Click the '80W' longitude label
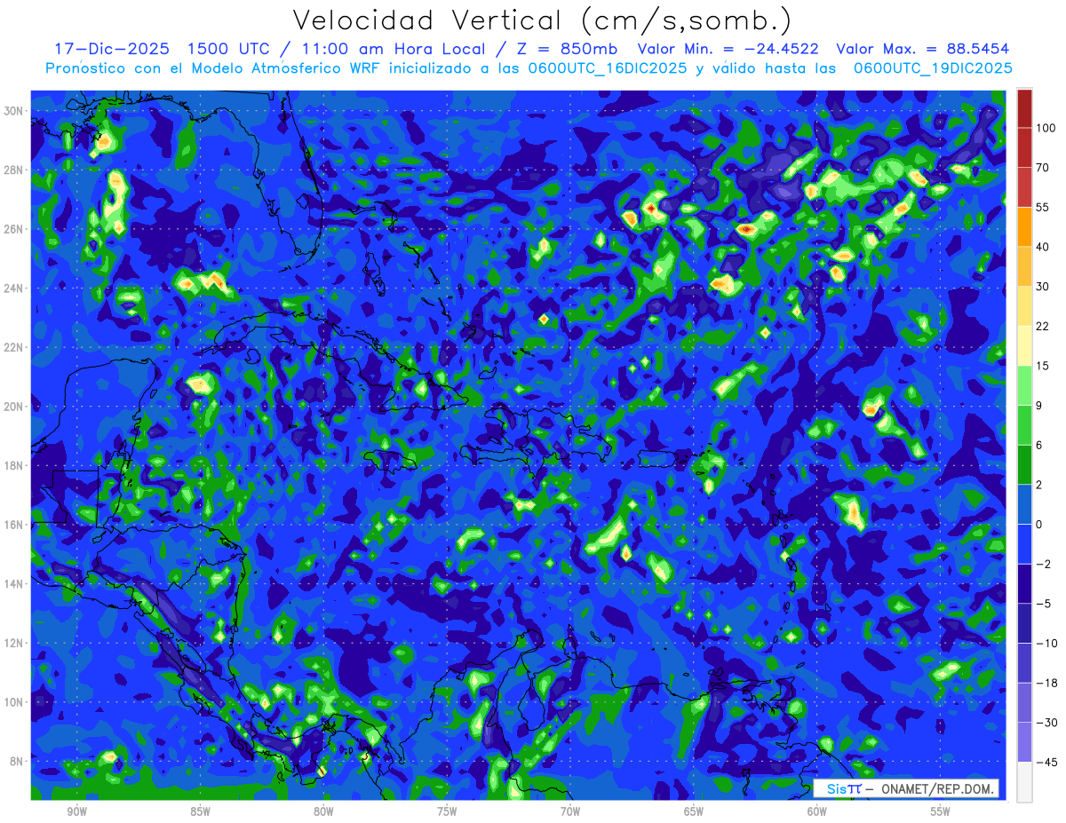1066x823 pixels. click(323, 811)
